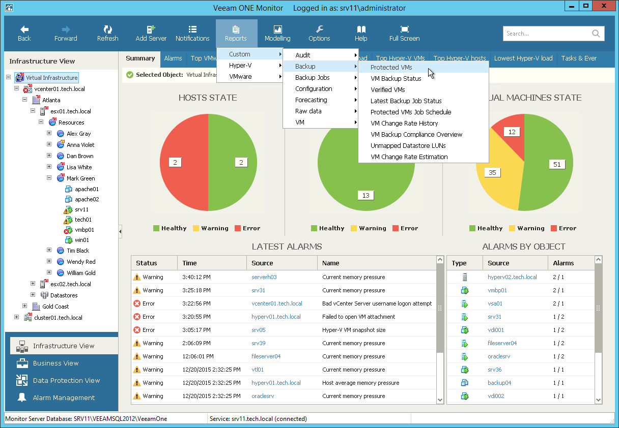This screenshot has height=428, width=619.
Task: Choose VM Backup Status report
Action: (424, 79)
